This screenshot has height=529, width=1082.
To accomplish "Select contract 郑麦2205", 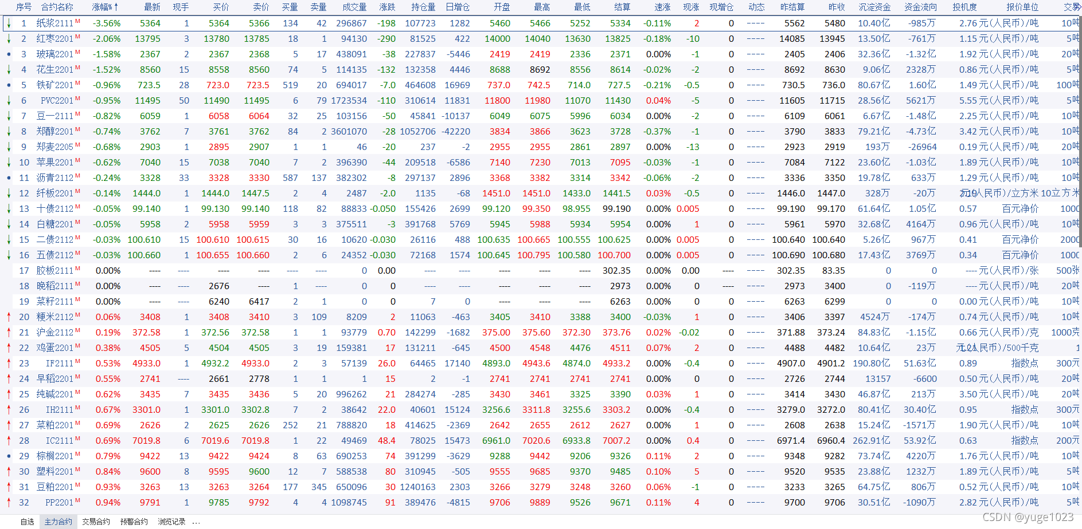I will [54, 147].
